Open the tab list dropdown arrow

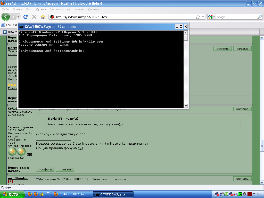pyautogui.click(x=262, y=32)
